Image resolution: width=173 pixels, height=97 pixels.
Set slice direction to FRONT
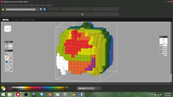click(x=163, y=45)
